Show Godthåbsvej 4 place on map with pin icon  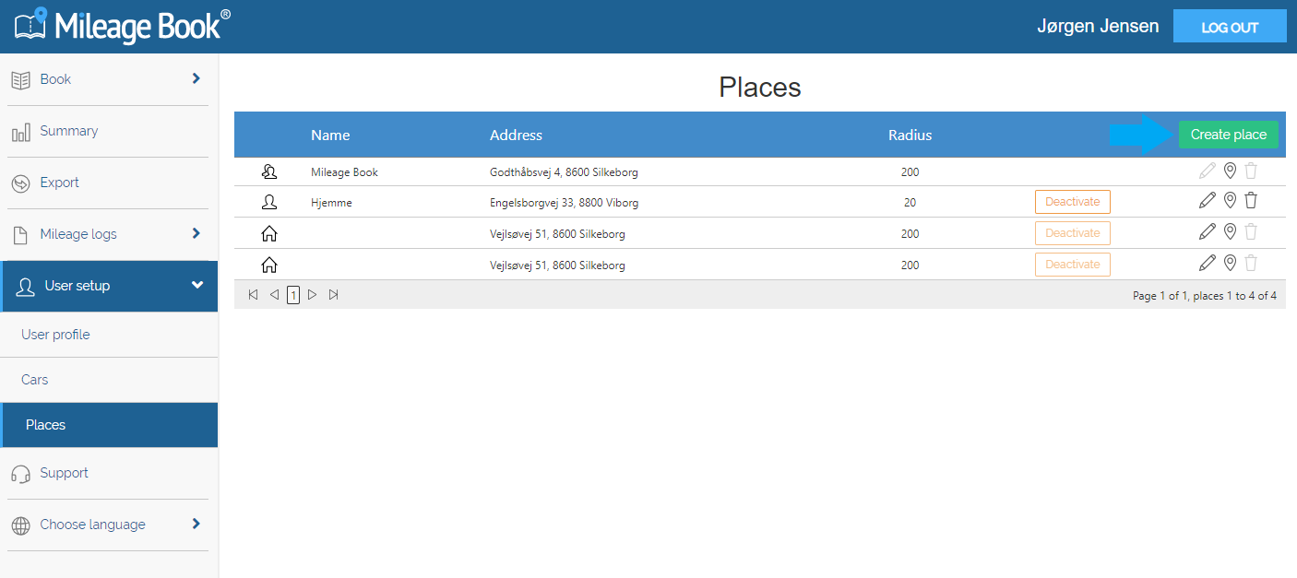pyautogui.click(x=1230, y=171)
